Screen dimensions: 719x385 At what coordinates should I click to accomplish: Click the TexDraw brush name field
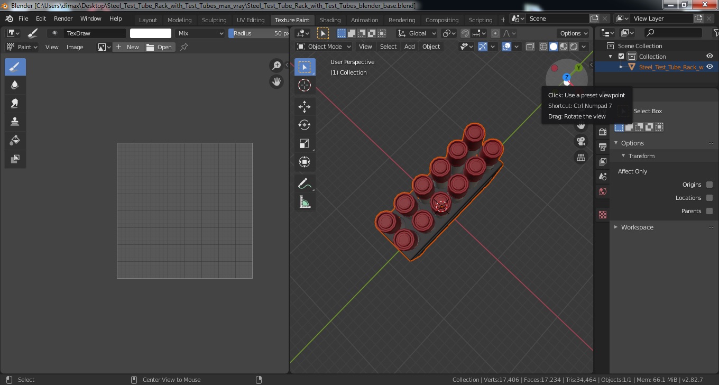pos(95,33)
